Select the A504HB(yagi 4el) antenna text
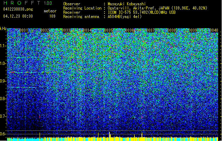222x141 pixels. click(x=125, y=17)
